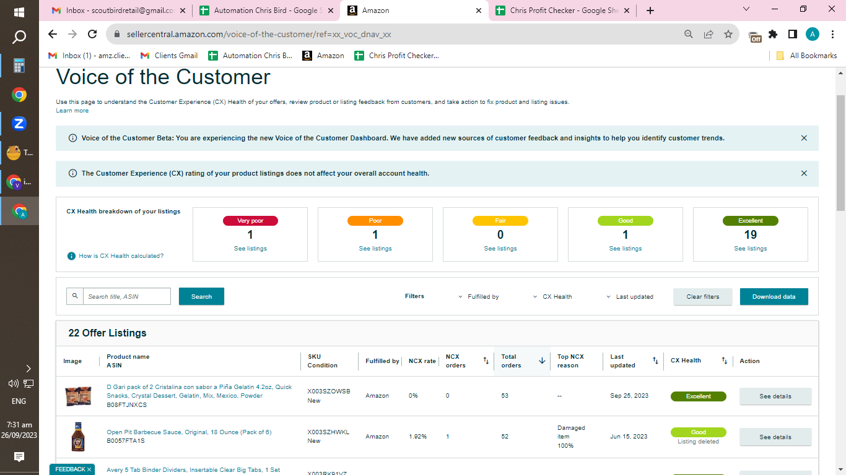Close the Amazon browser tab
This screenshot has height=475, width=846.
point(478,11)
